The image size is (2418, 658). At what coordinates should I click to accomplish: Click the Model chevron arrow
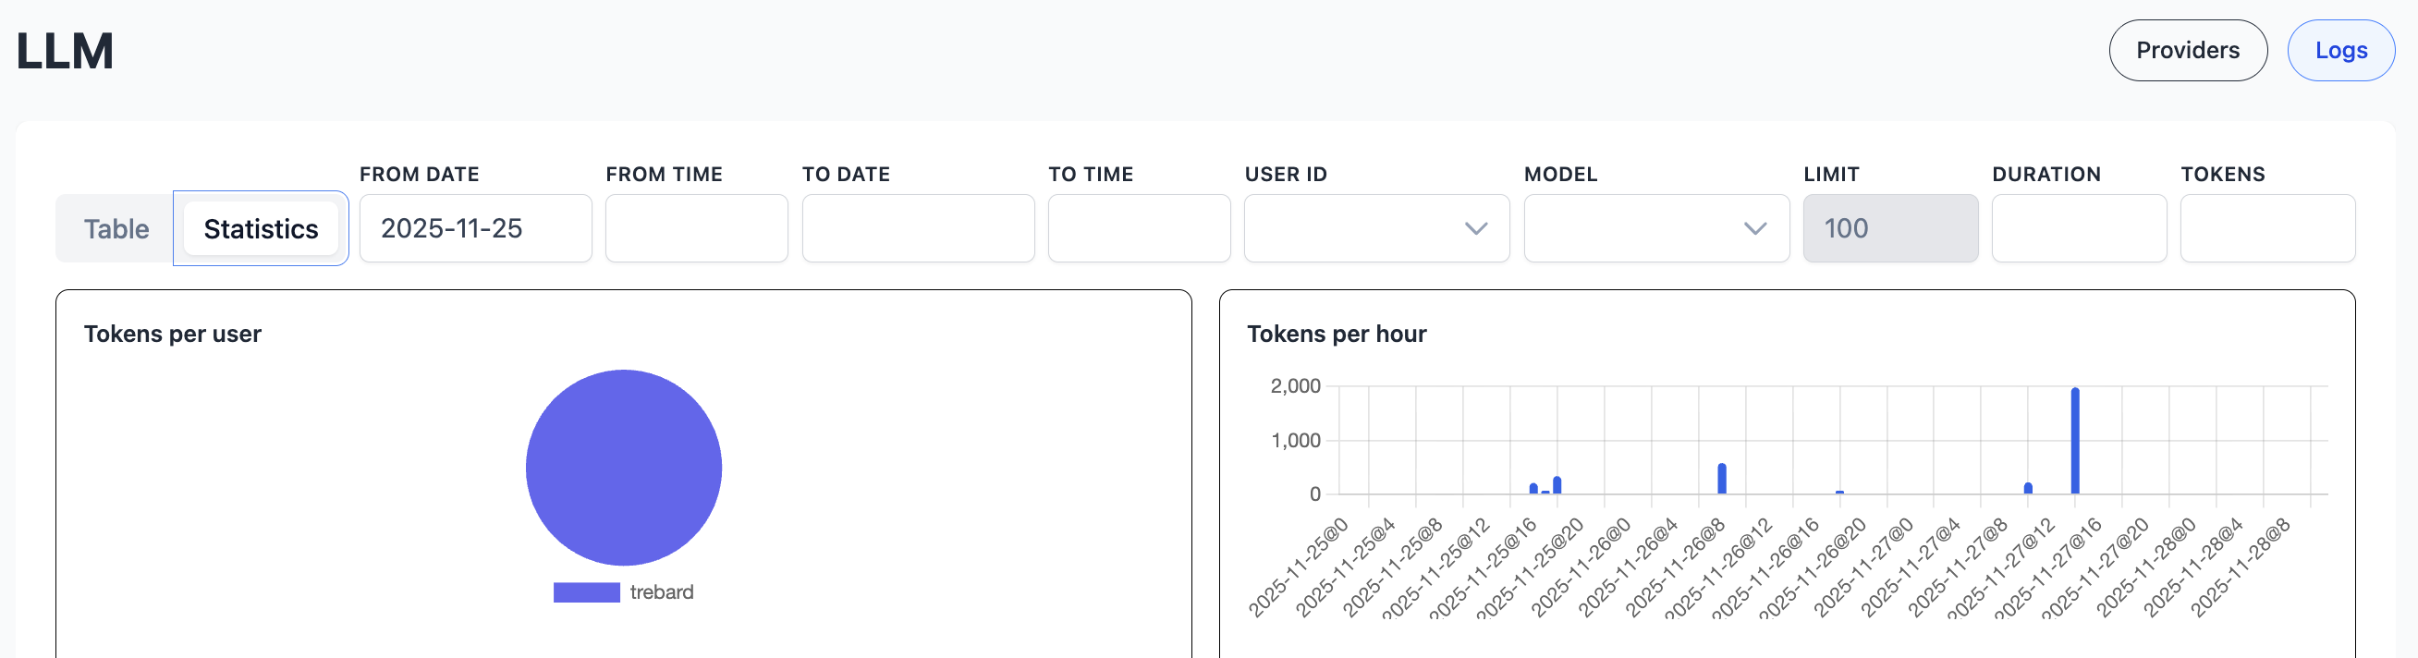pos(1754,229)
